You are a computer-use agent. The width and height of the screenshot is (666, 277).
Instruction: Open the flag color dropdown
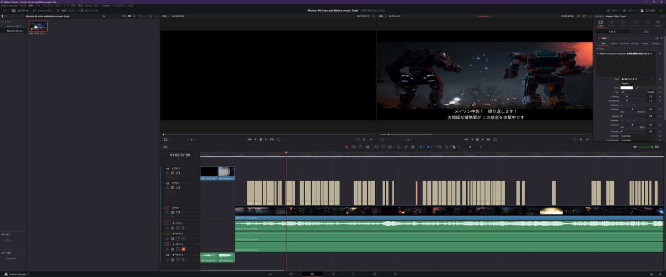coord(424,147)
